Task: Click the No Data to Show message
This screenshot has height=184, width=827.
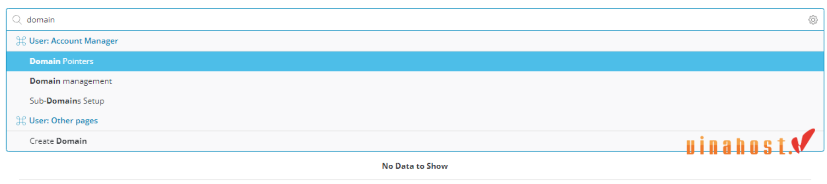Action: [415, 166]
